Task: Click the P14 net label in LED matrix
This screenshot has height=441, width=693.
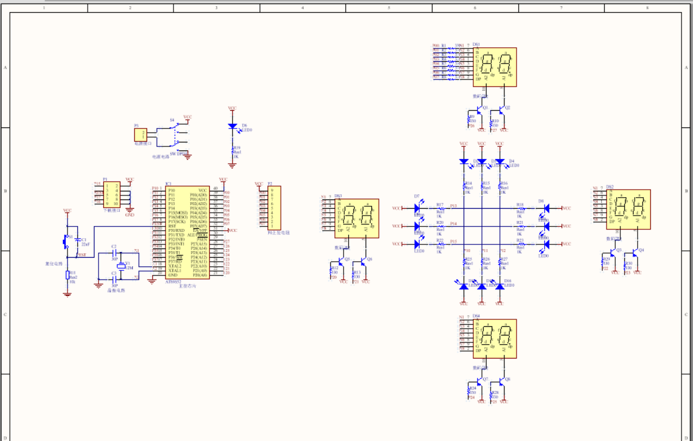Action: 453,223
